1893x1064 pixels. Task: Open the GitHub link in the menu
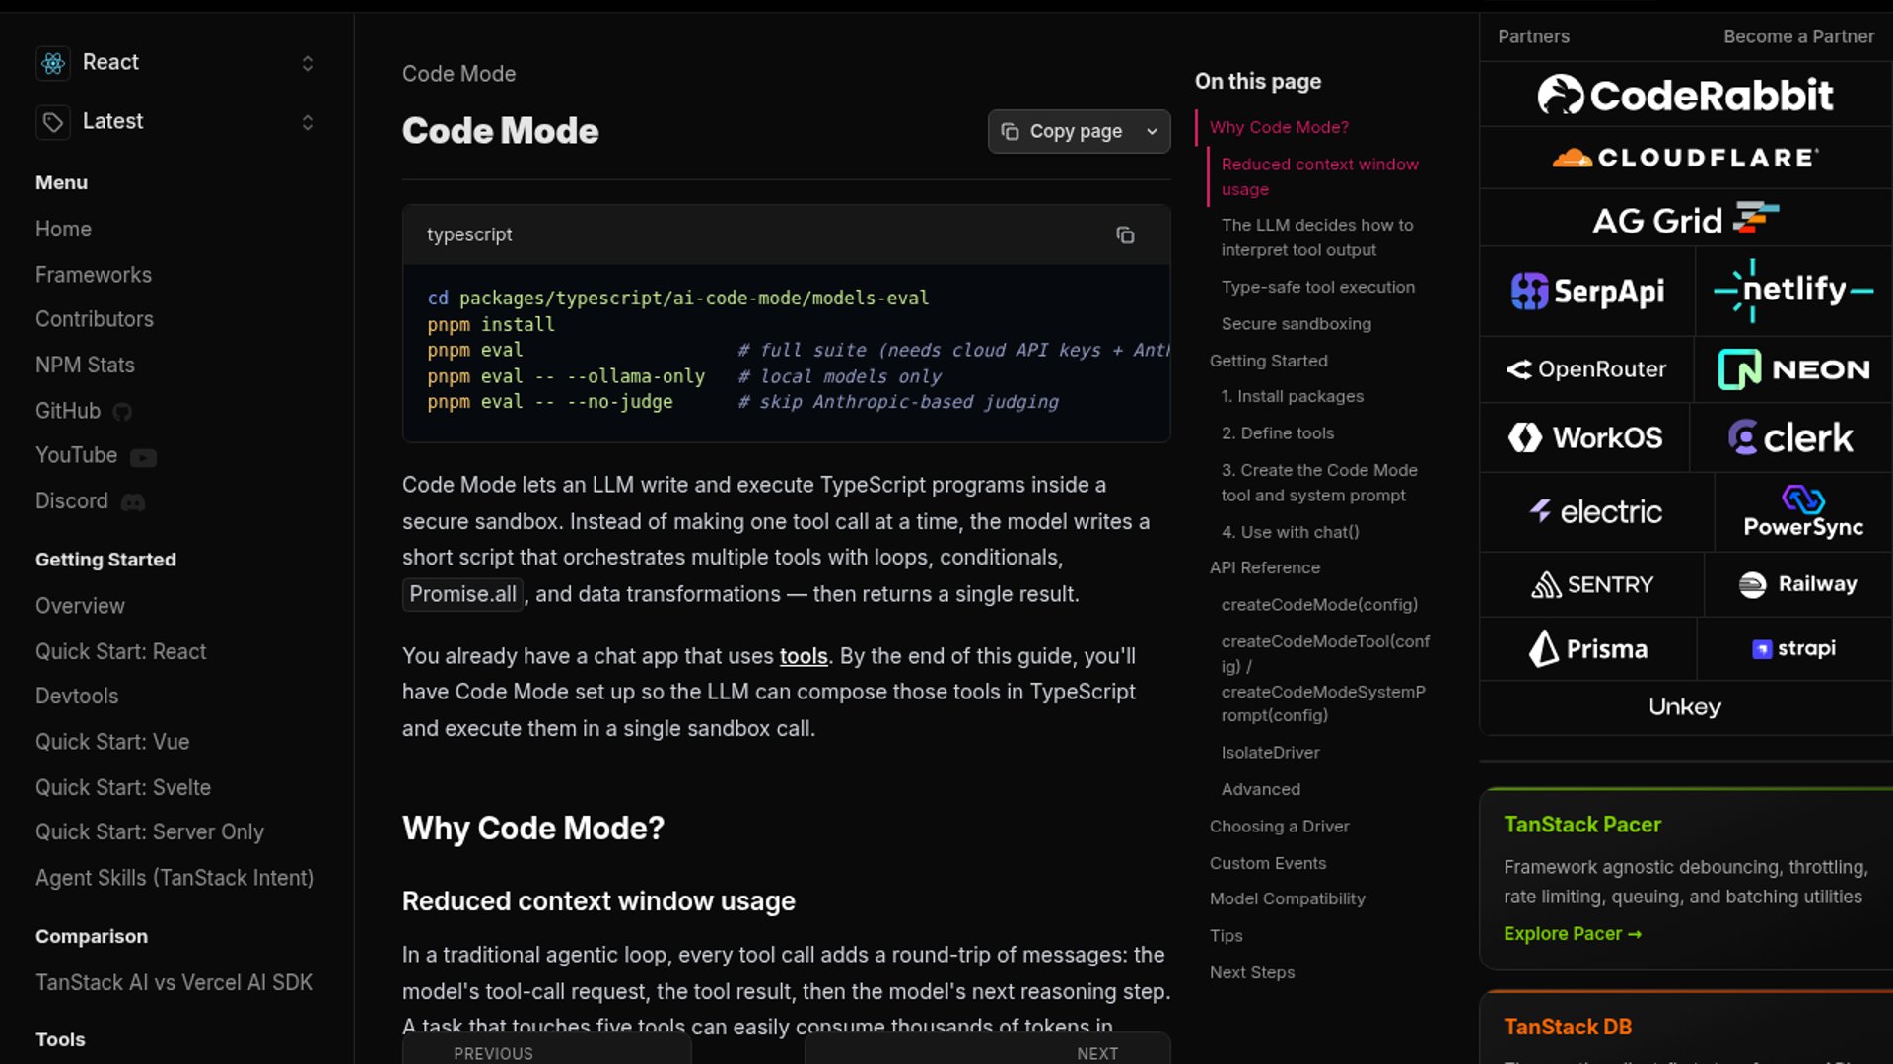point(69,411)
